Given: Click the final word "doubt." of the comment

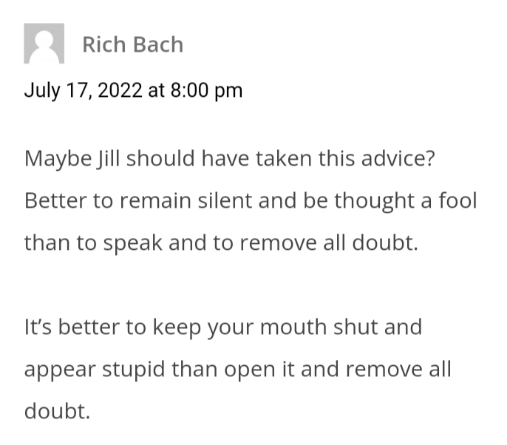Looking at the screenshot, I should coord(57,410).
